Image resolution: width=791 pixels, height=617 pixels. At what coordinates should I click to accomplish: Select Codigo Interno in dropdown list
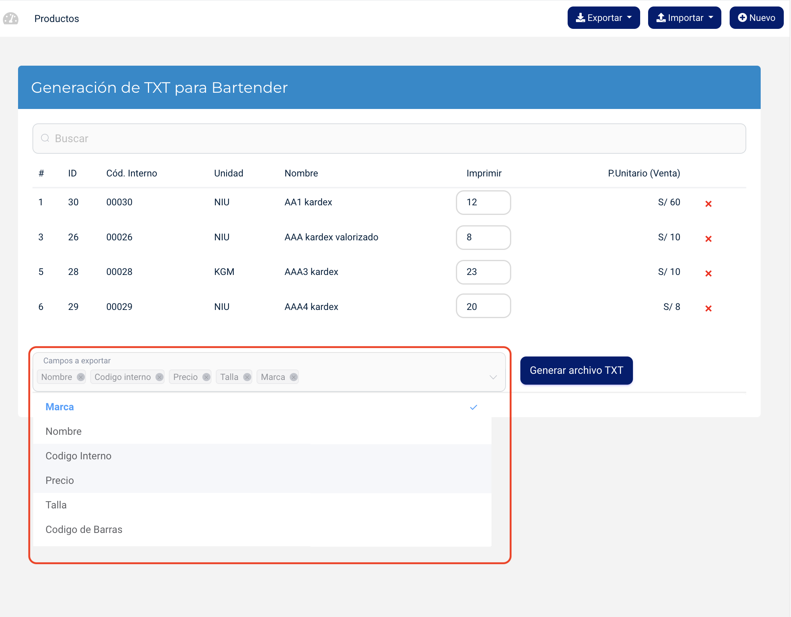pos(79,455)
